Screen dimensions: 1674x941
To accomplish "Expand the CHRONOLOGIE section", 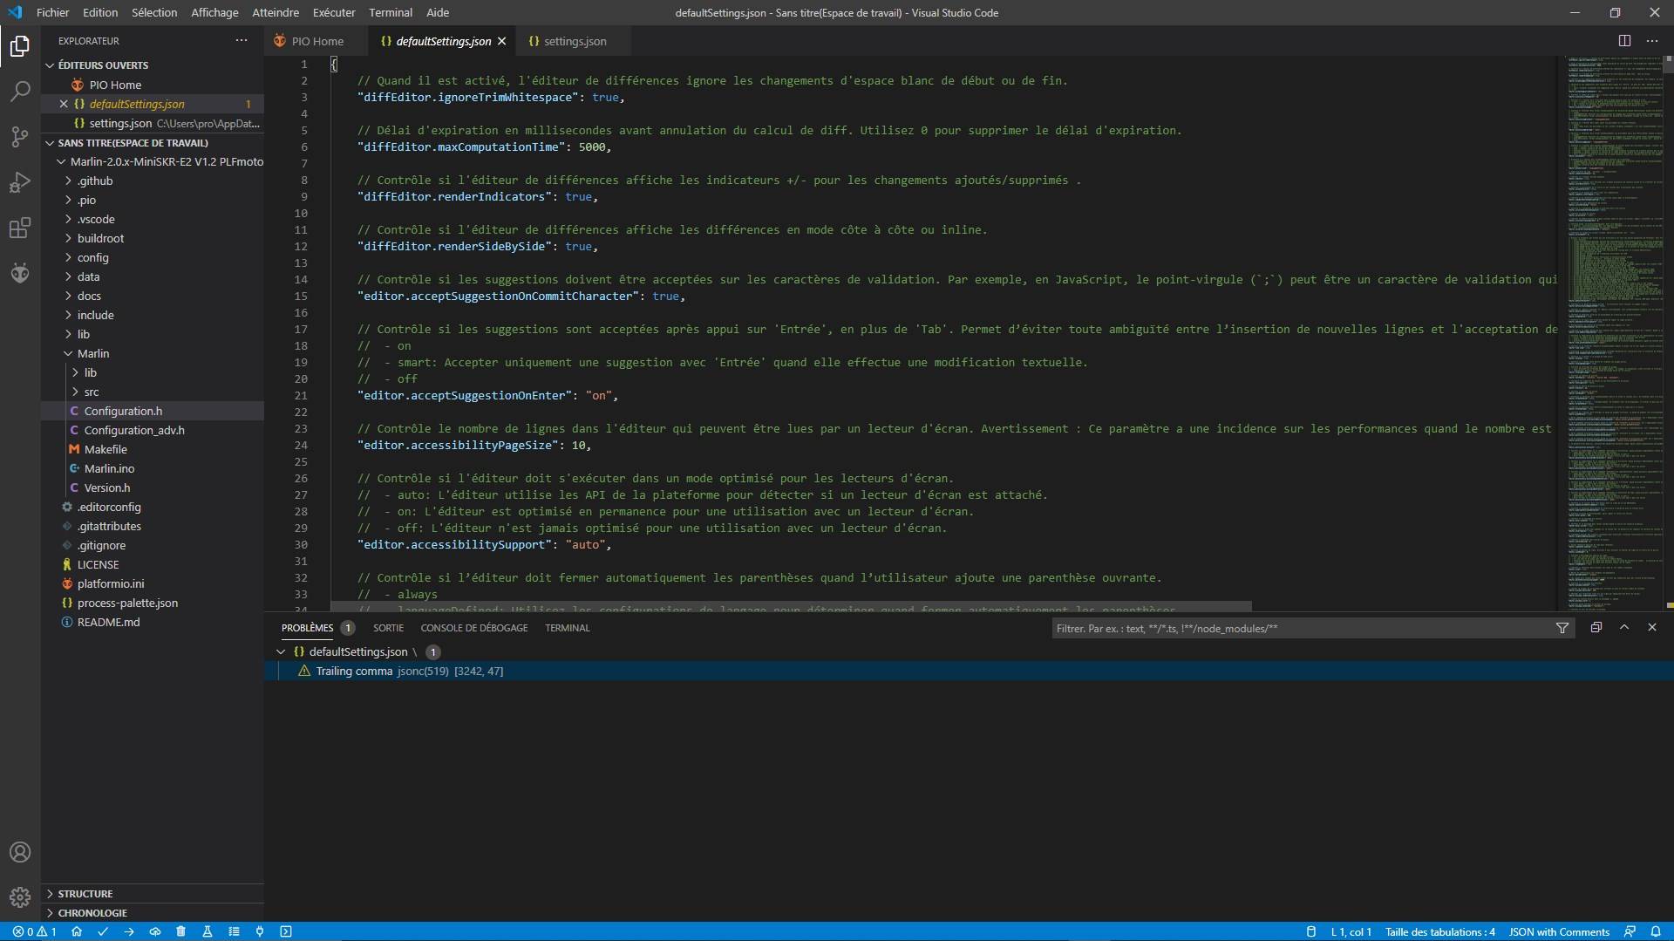I will click(x=92, y=913).
